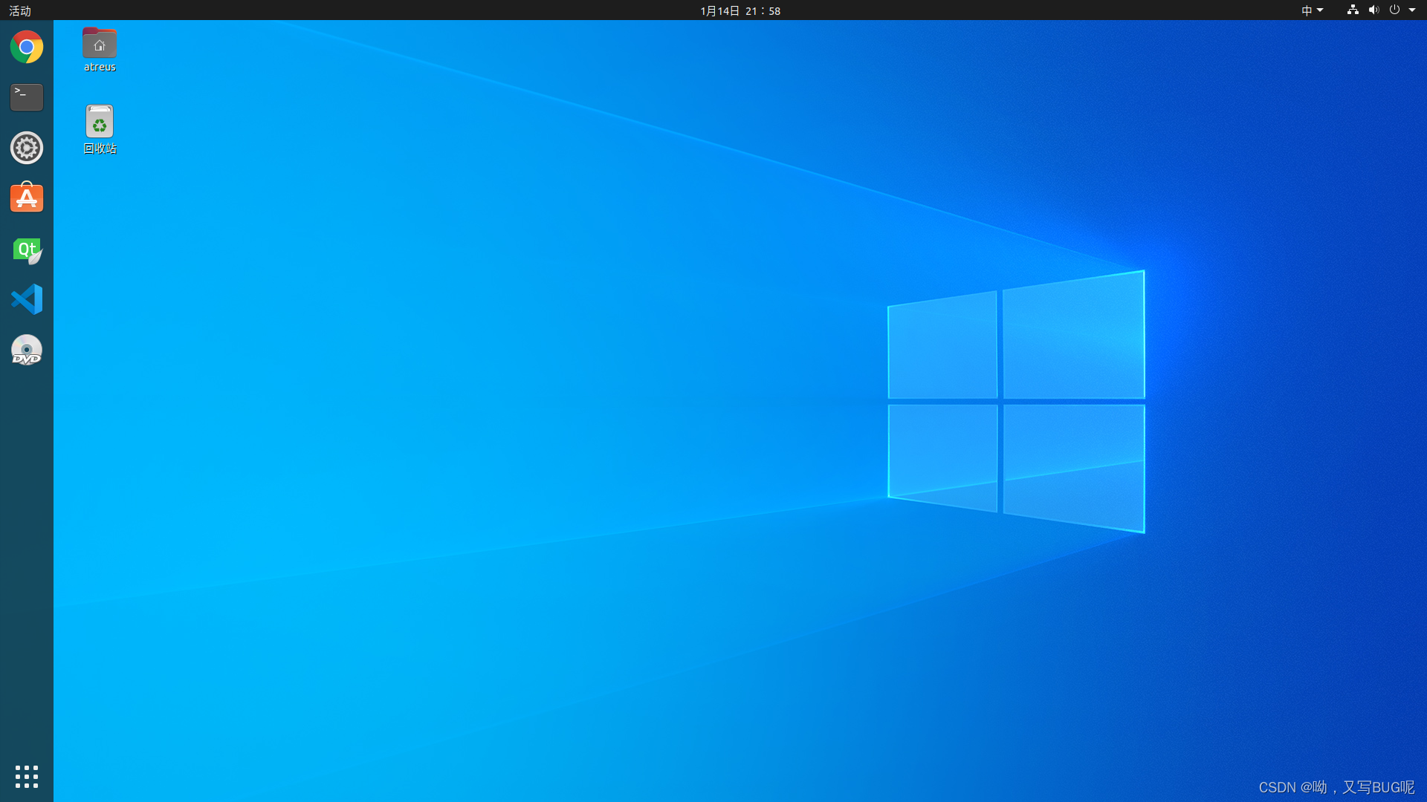The width and height of the screenshot is (1427, 802).
Task: Launch Google Chrome from the dock
Action: coord(27,47)
